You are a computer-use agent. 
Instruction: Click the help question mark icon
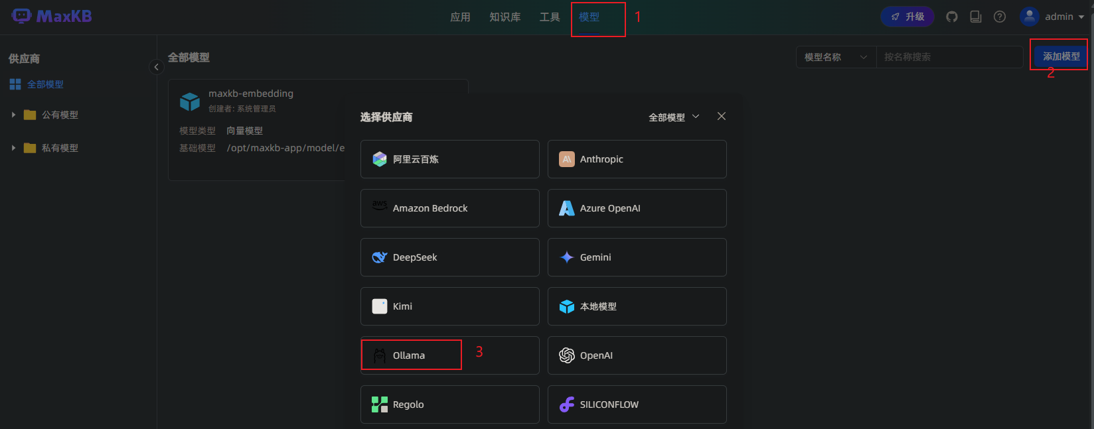tap(1000, 17)
